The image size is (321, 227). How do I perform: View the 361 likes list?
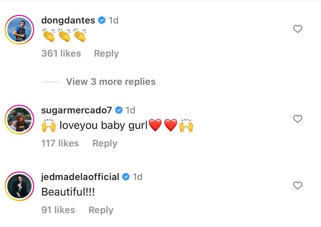click(x=61, y=54)
